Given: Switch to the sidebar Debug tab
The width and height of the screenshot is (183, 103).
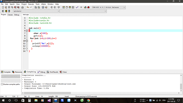Looking at the screenshot, I should point(16,15).
